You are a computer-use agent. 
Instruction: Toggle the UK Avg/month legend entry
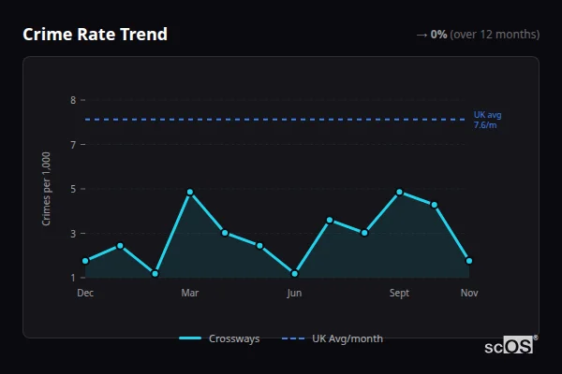tap(333, 338)
